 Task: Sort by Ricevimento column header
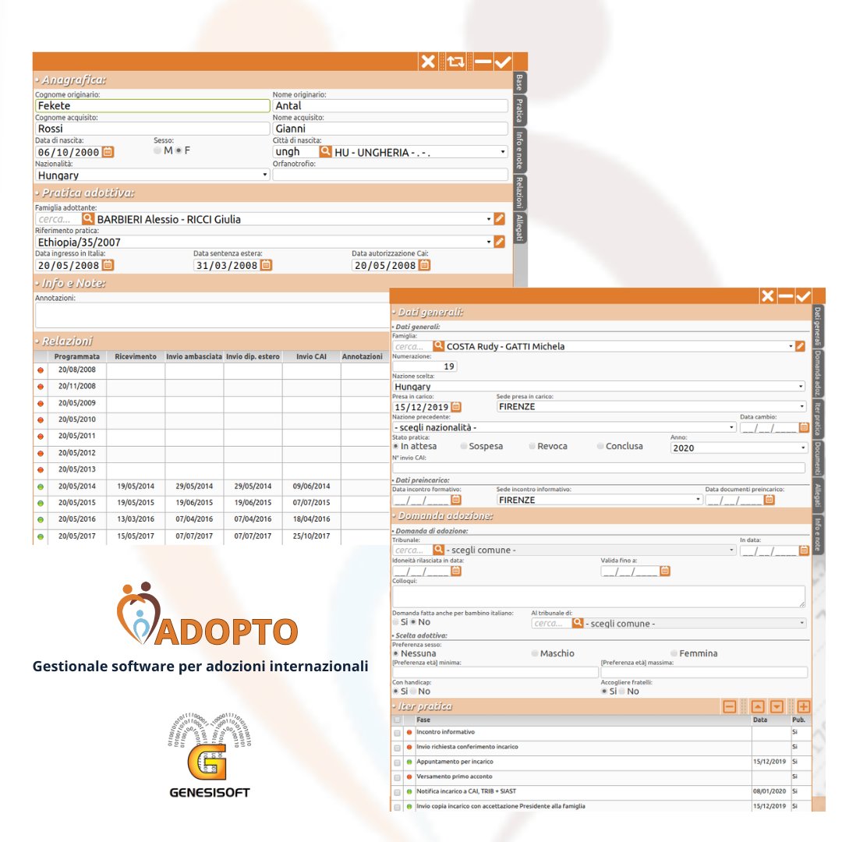(x=136, y=356)
